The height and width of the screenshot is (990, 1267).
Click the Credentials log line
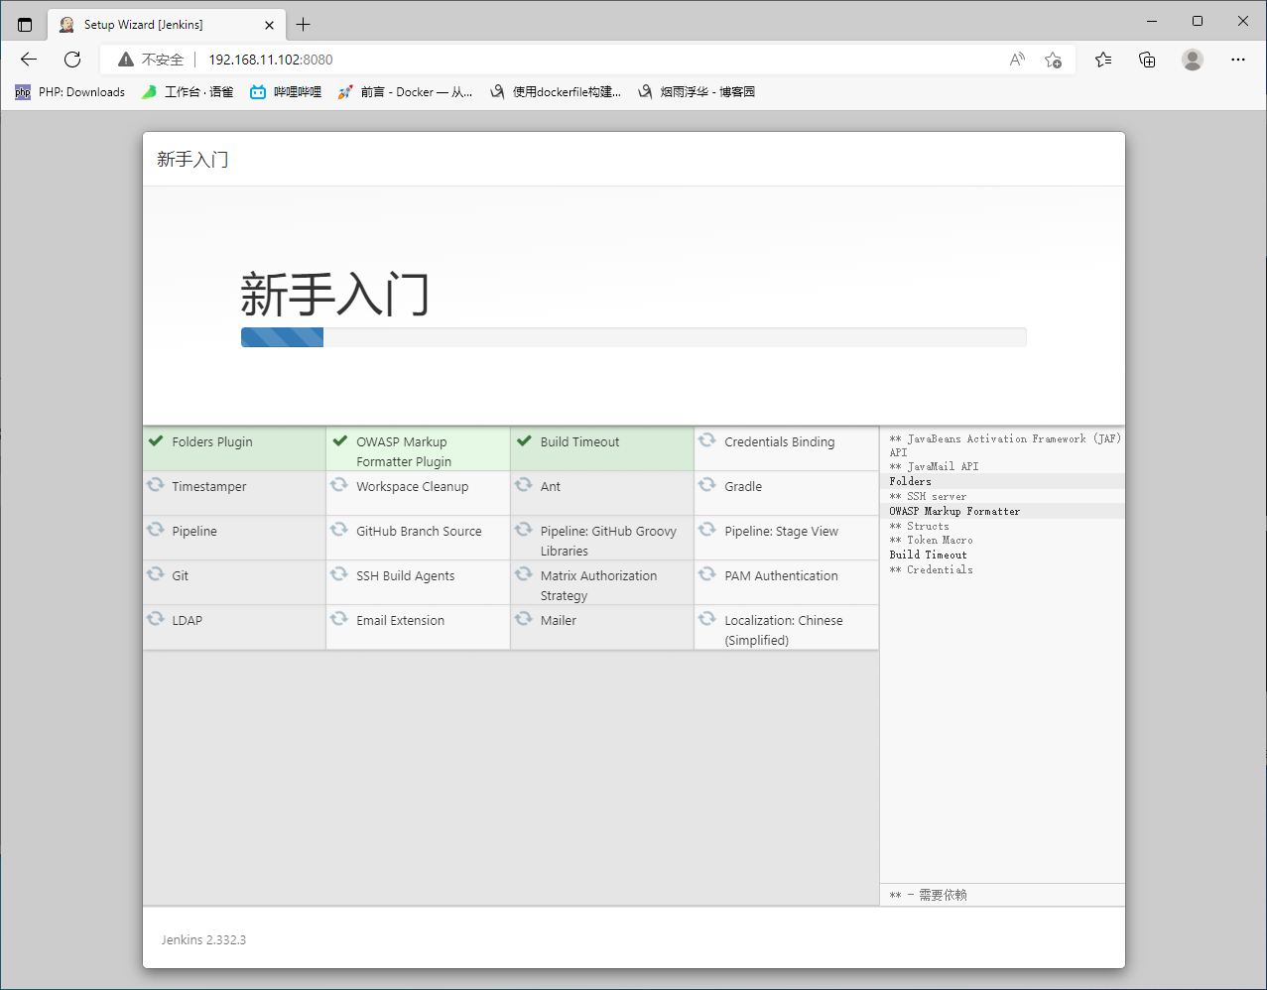tap(931, 570)
